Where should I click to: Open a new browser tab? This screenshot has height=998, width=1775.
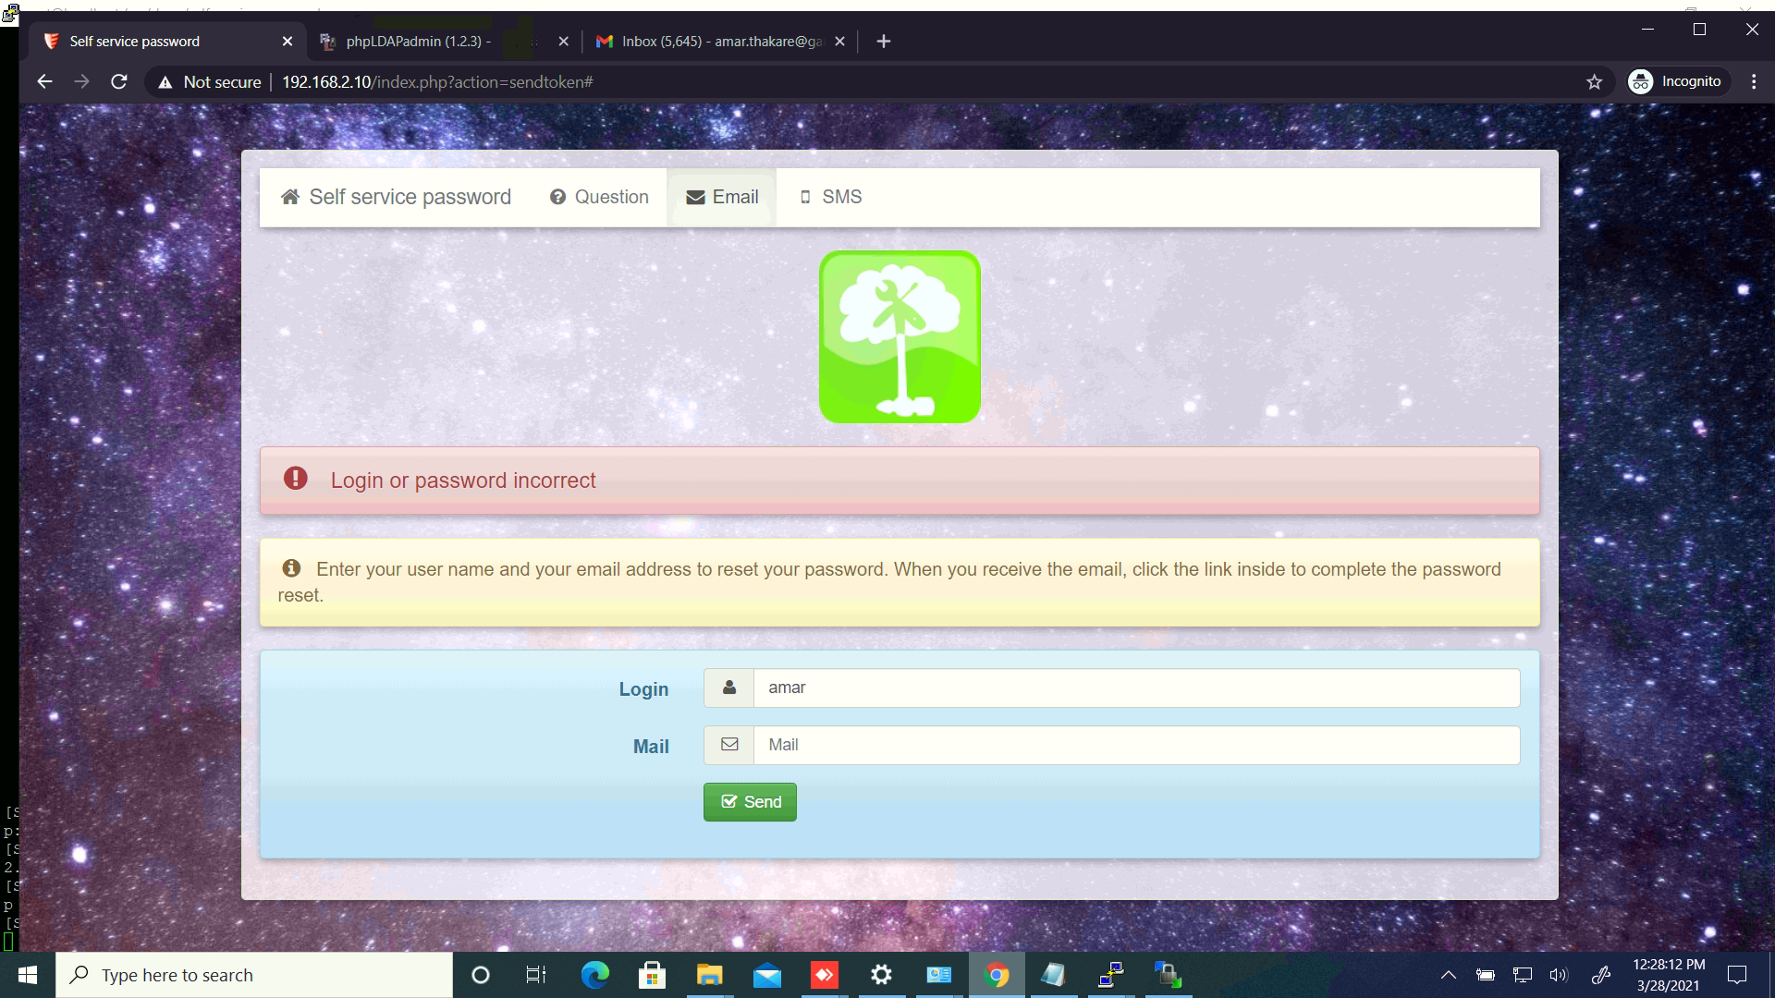tap(884, 42)
